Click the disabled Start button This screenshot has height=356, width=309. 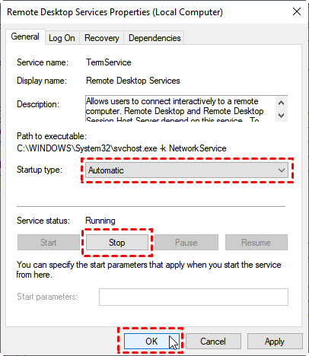49,243
